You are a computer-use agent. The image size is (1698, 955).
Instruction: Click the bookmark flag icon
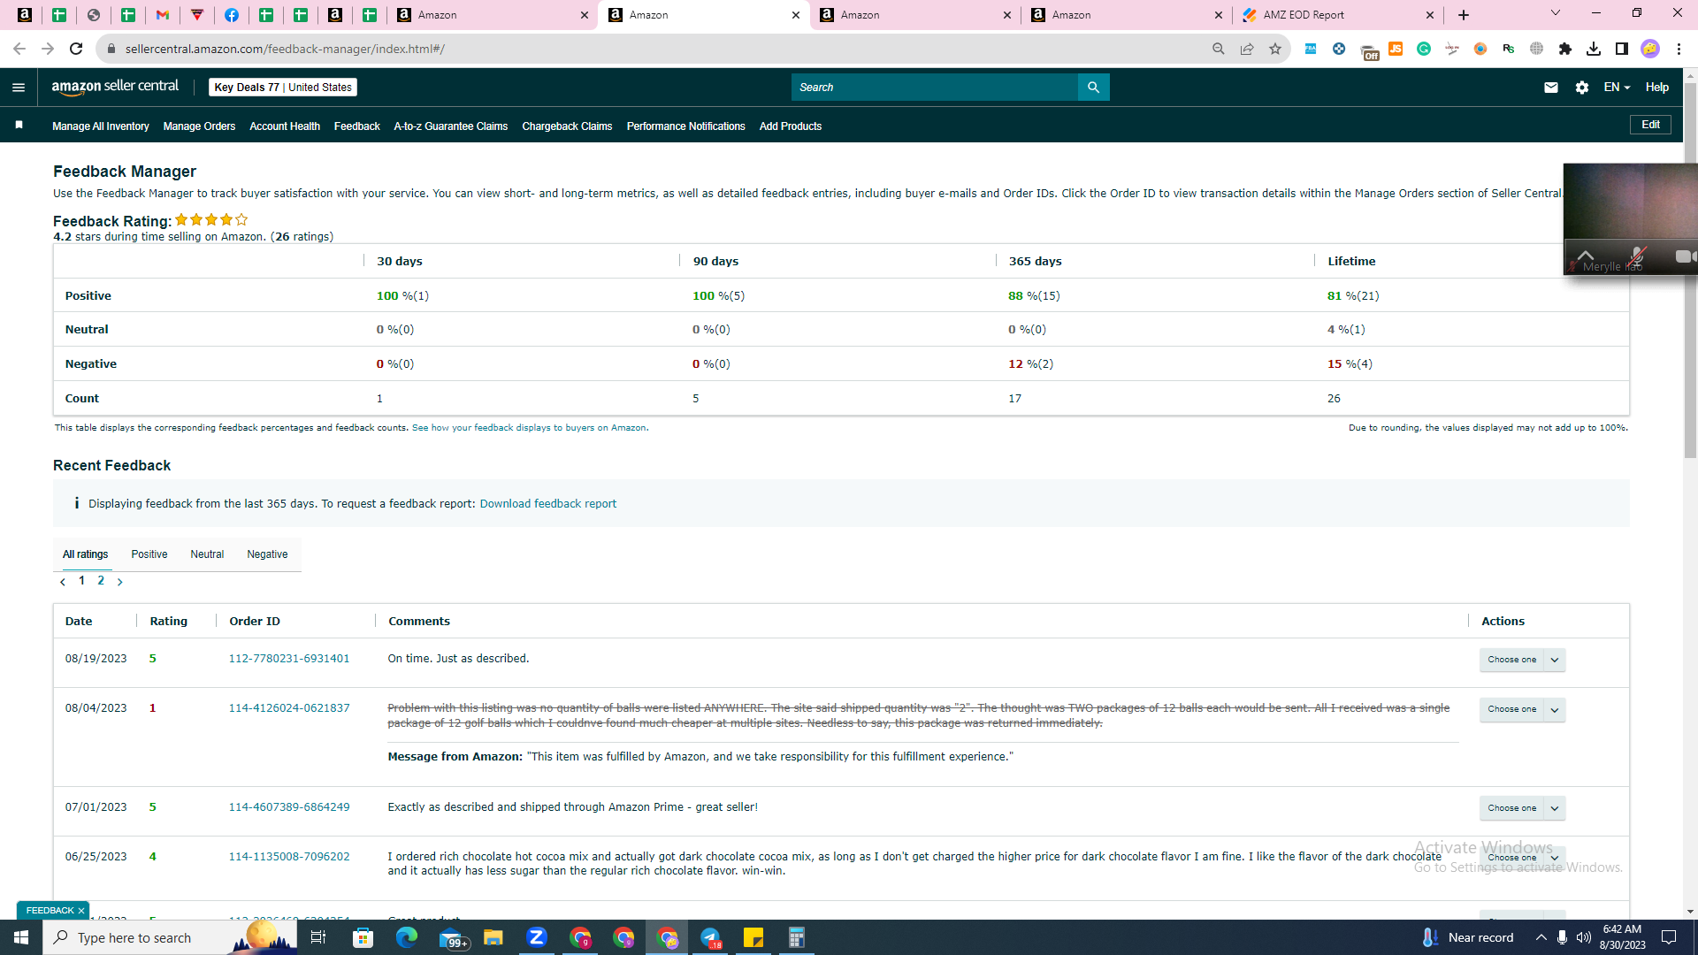(19, 126)
